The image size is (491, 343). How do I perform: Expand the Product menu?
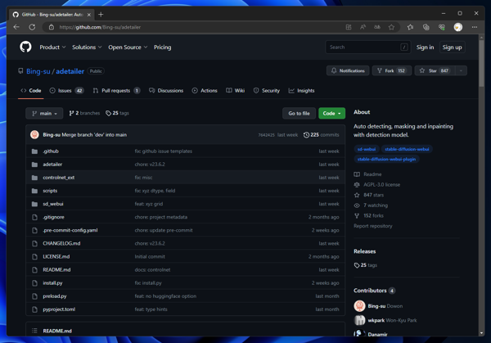coord(52,47)
